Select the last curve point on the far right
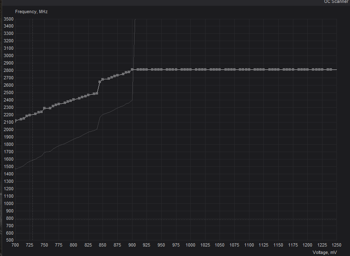The height and width of the screenshot is (256, 350). tap(331, 70)
